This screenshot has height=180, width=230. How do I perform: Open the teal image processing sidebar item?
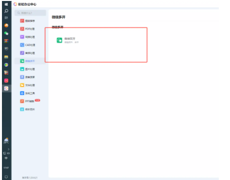pyautogui.click(x=27, y=69)
